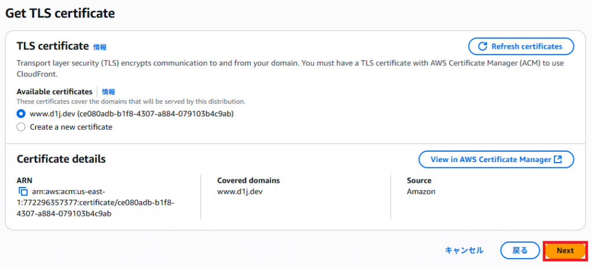Screen dimensions: 593x268
Task: Cancel the wizard via キャンセル
Action: [x=464, y=250]
